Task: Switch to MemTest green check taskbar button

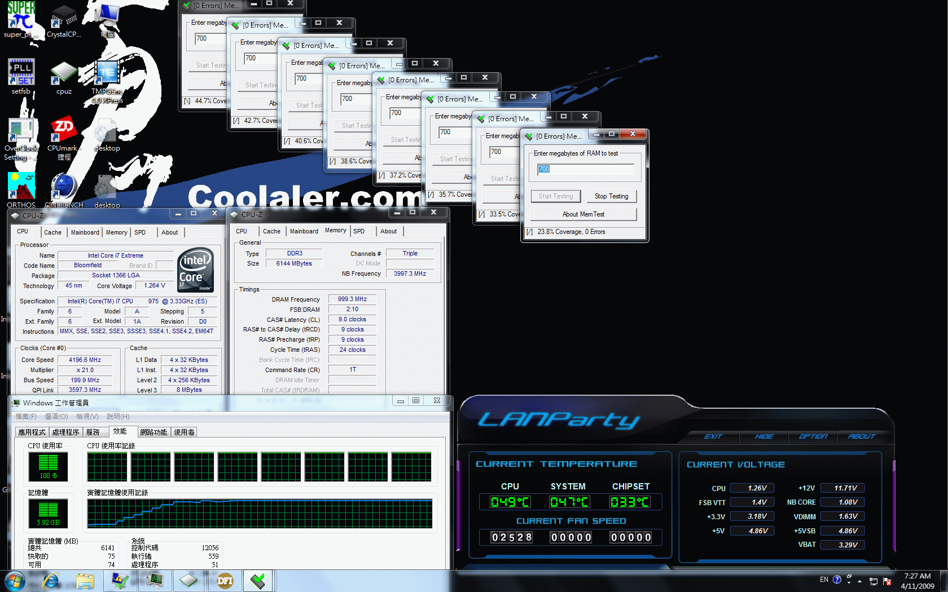Action: pos(258,581)
